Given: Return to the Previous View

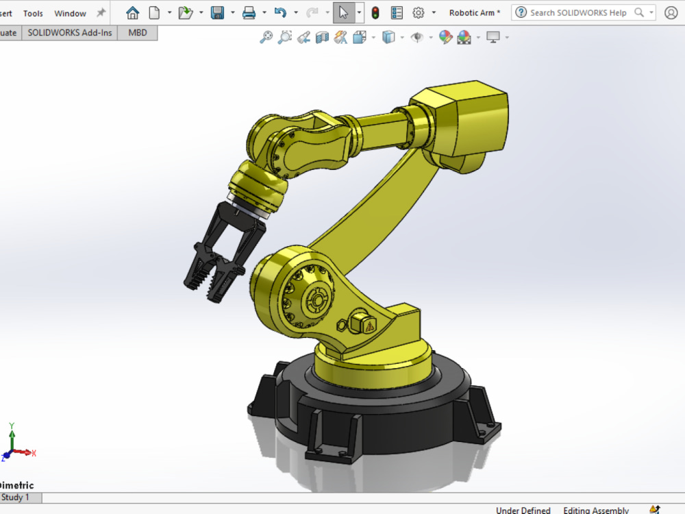Looking at the screenshot, I should pos(303,38).
